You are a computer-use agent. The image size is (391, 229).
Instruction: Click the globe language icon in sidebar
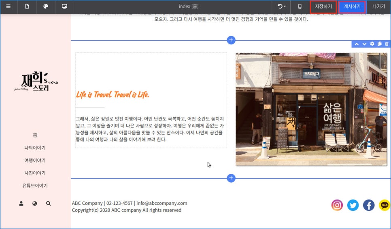(35, 204)
